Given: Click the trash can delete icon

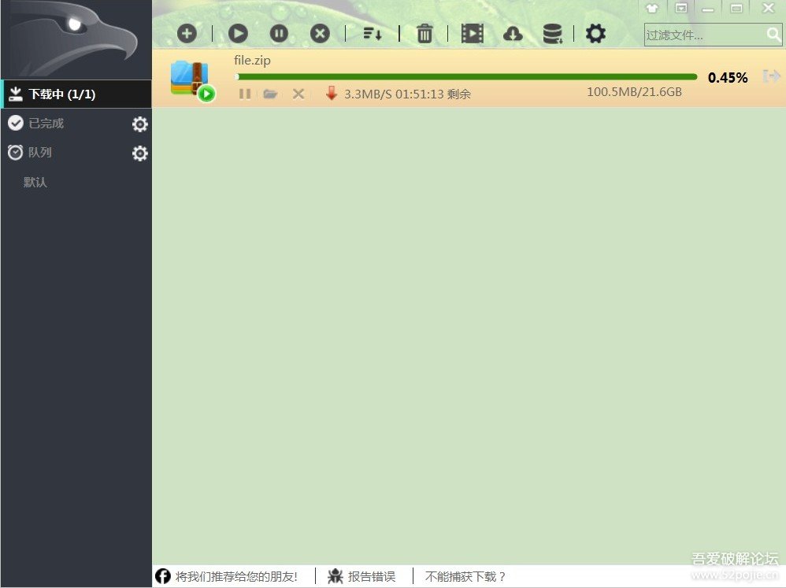Looking at the screenshot, I should [x=425, y=33].
